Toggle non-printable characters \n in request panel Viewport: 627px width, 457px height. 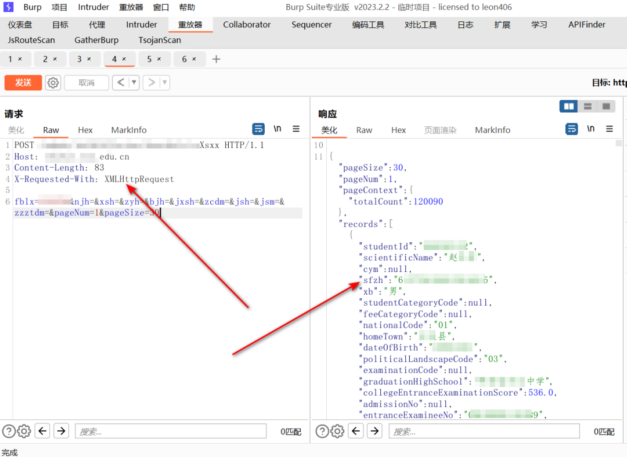278,129
